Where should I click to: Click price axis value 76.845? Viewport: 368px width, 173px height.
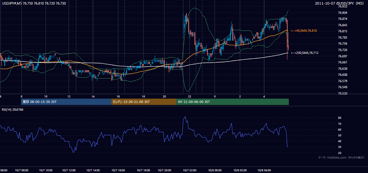click(342, 25)
